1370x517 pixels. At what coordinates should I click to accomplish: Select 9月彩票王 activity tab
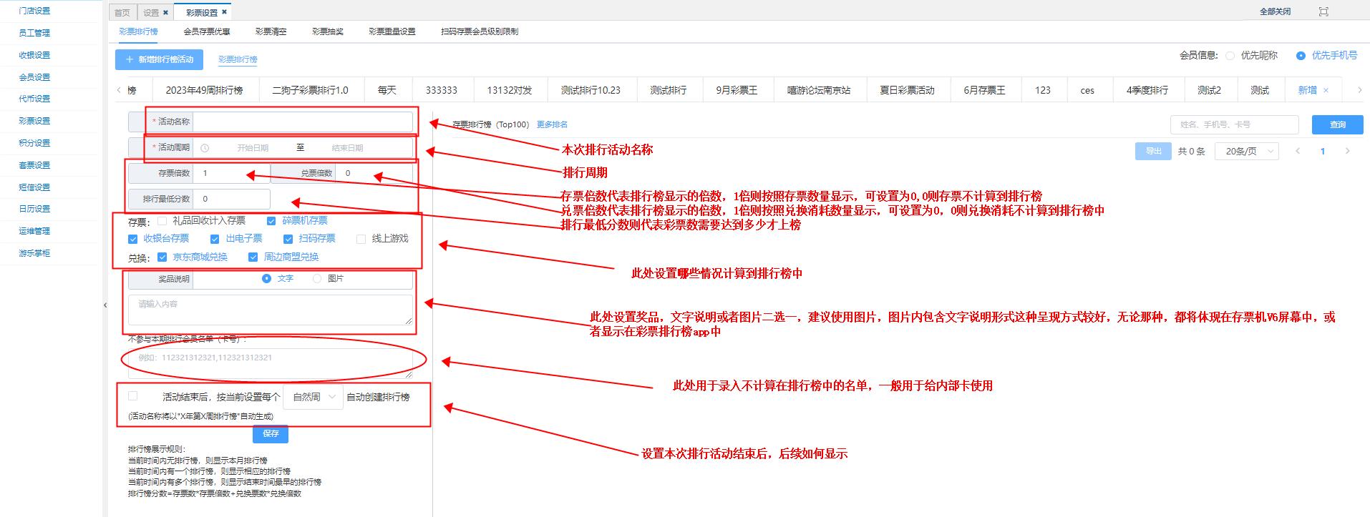point(737,90)
